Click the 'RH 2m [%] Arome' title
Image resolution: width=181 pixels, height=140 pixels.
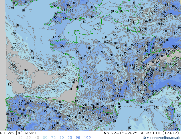18,133
